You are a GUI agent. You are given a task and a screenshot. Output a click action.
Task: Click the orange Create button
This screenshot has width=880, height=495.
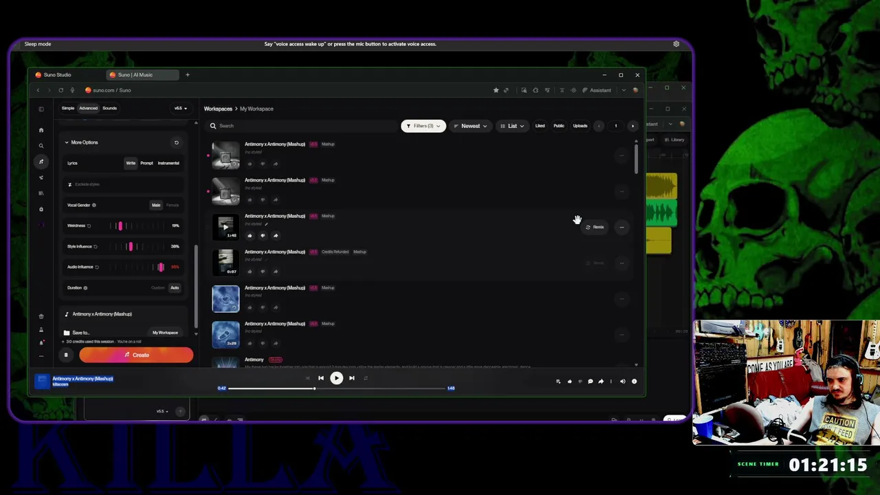(136, 355)
